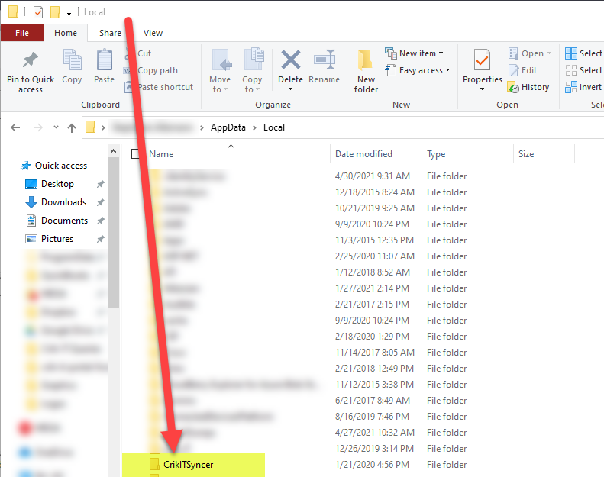Click the Pin to Quick access icon
This screenshot has height=477, width=604.
(31, 61)
